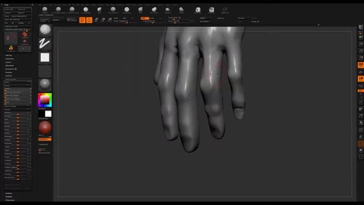Expand the FiberMesh sub-palette
The height and width of the screenshot is (205, 364).
pos(10,65)
